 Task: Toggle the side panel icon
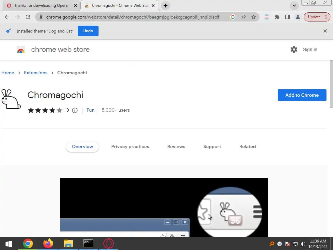point(287,17)
